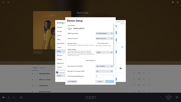Open search with the magnifier icon
Screen dimensions: 181x102
pos(178,2)
